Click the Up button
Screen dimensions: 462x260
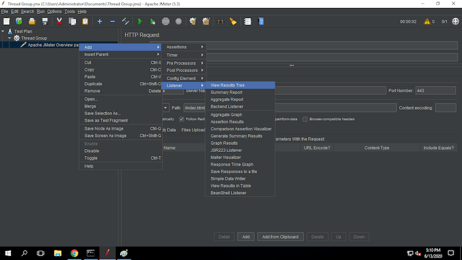point(338,237)
